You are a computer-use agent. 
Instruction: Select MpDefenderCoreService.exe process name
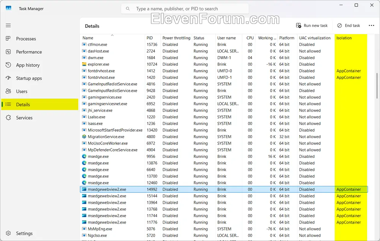(112, 150)
